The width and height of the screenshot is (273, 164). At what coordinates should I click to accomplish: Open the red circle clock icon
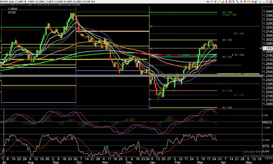point(230,2)
